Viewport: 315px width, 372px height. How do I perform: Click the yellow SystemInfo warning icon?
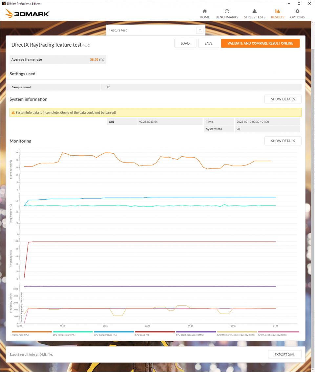tap(13, 113)
